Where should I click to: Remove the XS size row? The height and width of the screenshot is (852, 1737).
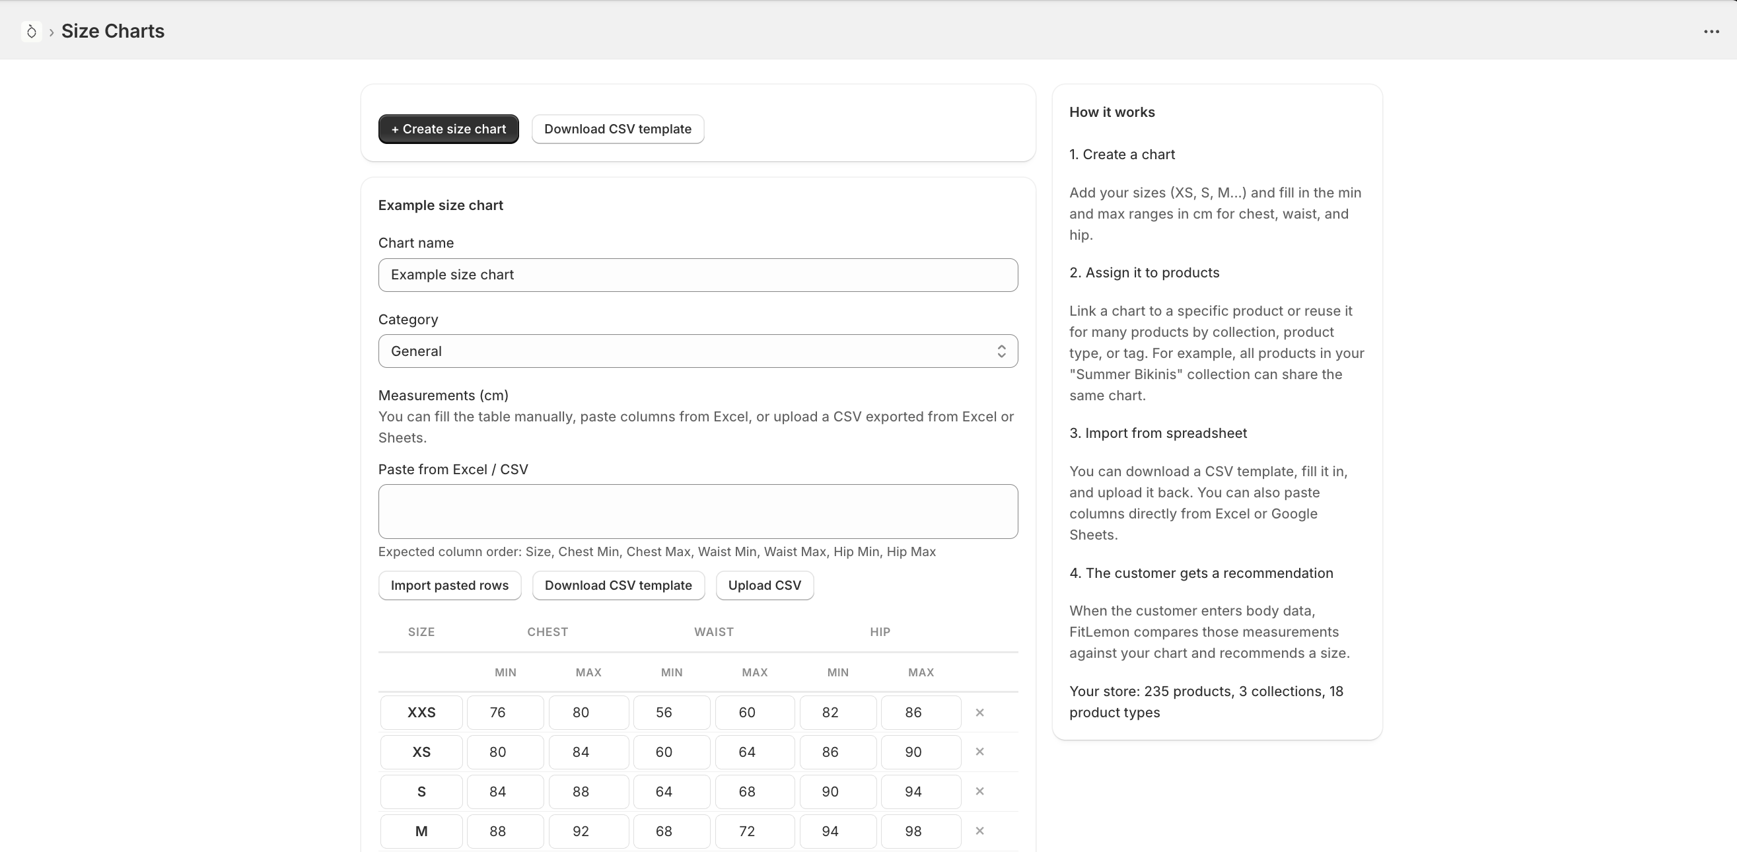tap(979, 752)
